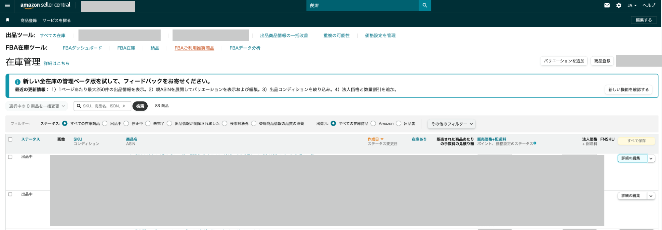Open the 価格設定を管理 link
Viewport: 662px width, 230px height.
pyautogui.click(x=380, y=35)
